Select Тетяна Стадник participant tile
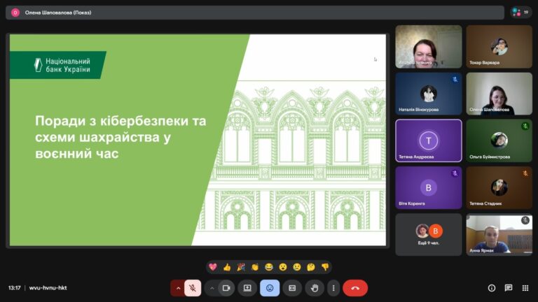This screenshot has height=302, width=538. (x=499, y=187)
